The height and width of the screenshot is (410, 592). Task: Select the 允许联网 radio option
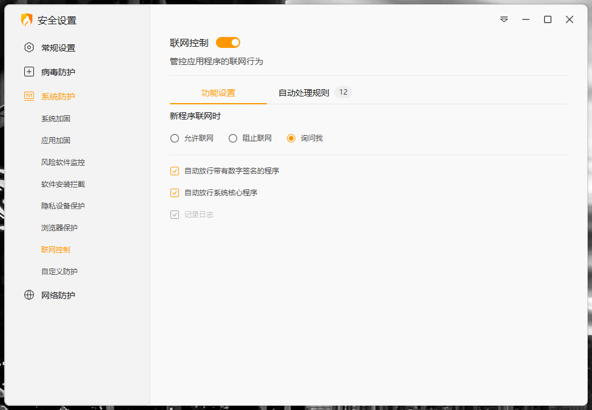click(175, 138)
